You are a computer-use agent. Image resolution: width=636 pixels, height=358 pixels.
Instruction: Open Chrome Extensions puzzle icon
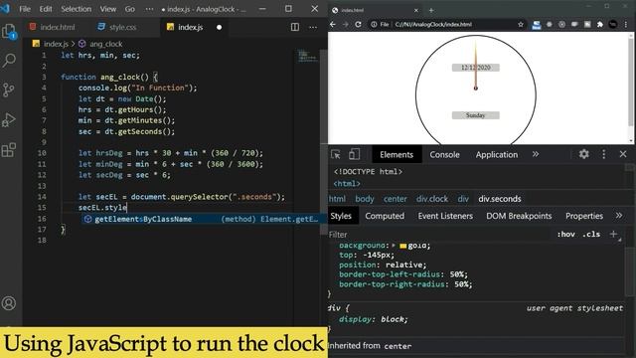pyautogui.click(x=600, y=24)
